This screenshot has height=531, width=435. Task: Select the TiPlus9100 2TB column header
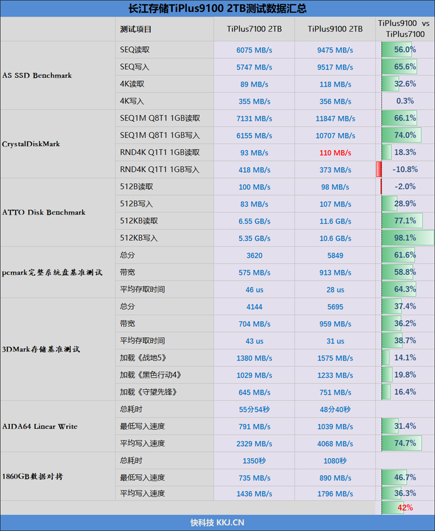pyautogui.click(x=335, y=29)
